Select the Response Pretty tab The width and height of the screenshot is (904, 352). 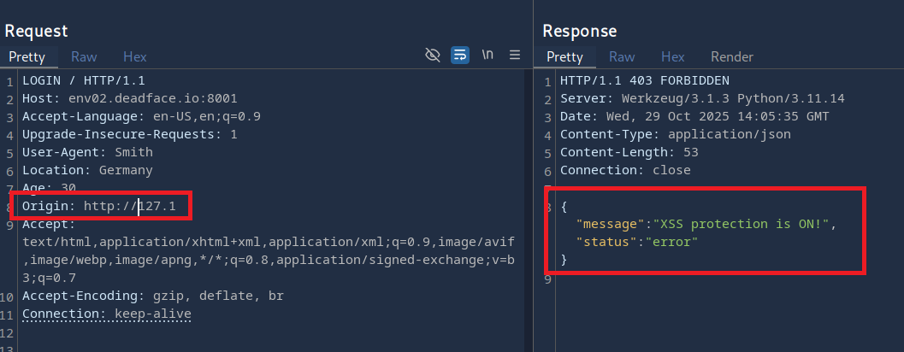(x=564, y=57)
